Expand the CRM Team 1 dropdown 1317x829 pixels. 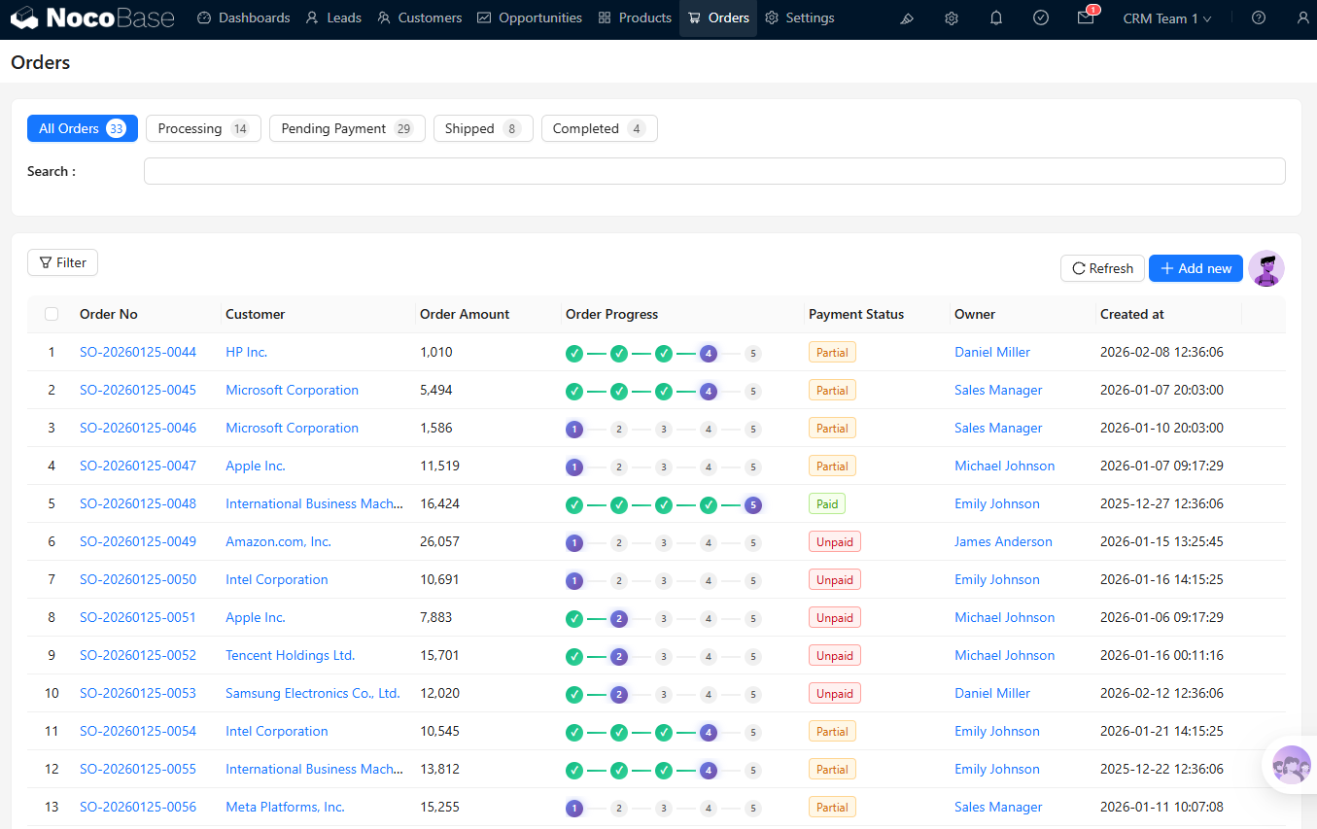pyautogui.click(x=1166, y=18)
